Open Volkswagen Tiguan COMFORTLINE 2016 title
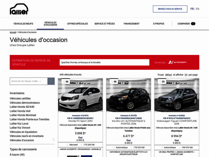 pyautogui.click(x=177, y=122)
